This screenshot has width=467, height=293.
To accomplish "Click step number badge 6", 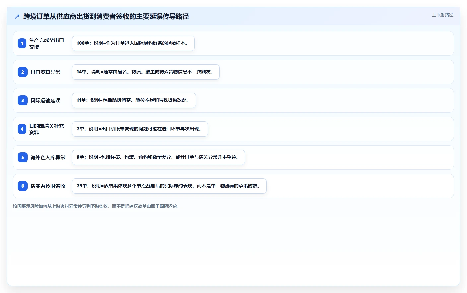I will [x=23, y=186].
